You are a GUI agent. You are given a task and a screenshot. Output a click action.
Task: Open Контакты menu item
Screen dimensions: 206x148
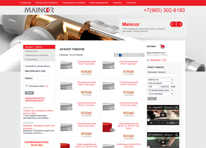click(x=117, y=3)
